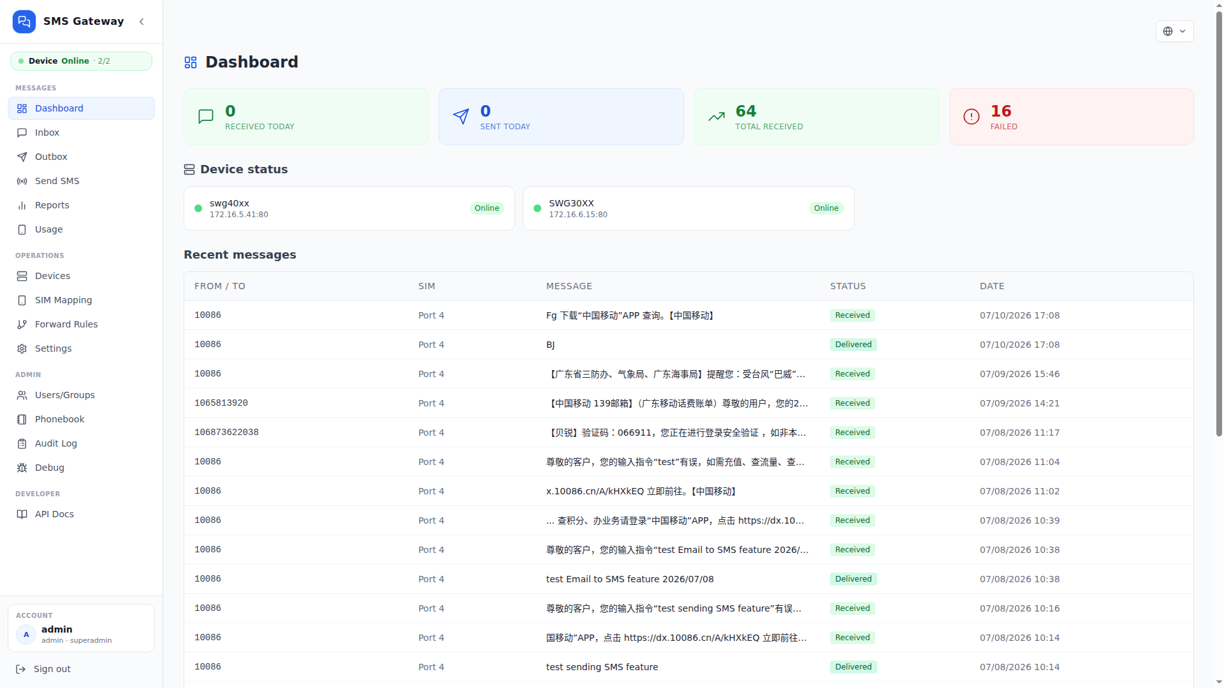Open Send SMS page

pyautogui.click(x=82, y=181)
